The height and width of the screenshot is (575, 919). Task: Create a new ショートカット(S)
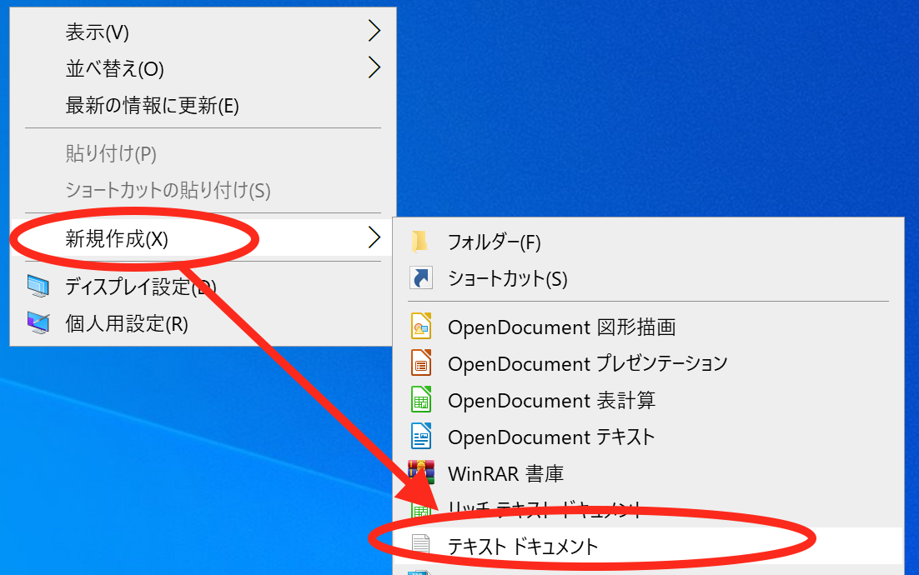coord(648,278)
